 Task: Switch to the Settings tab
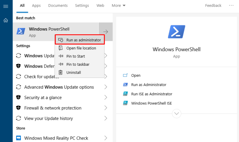pyautogui.click(x=82, y=6)
